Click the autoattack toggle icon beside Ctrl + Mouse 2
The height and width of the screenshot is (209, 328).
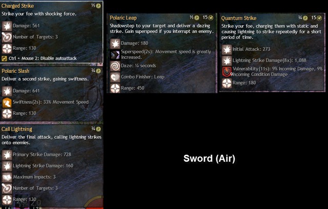coord(5,58)
